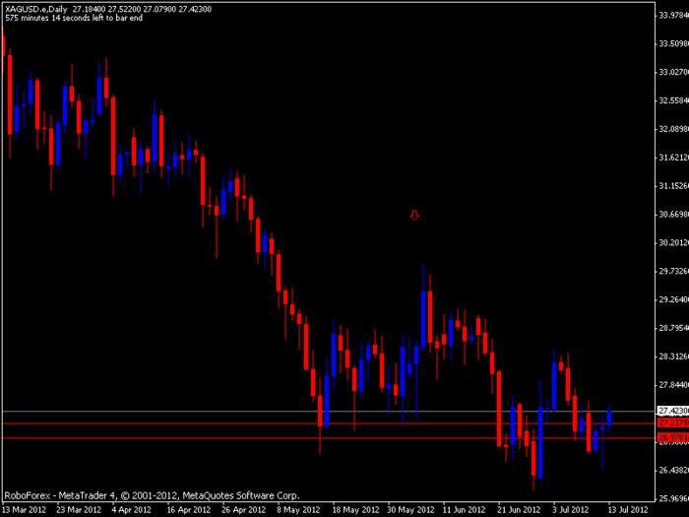
Task: Click the 26 Apr 2012 date label
Action: pyautogui.click(x=243, y=510)
